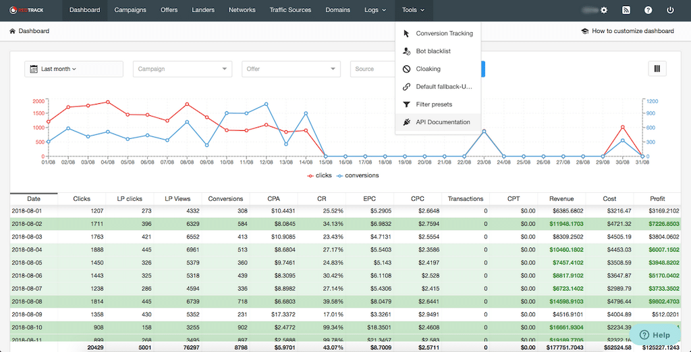Open the table columns selector icon
691x352 pixels.
[657, 69]
